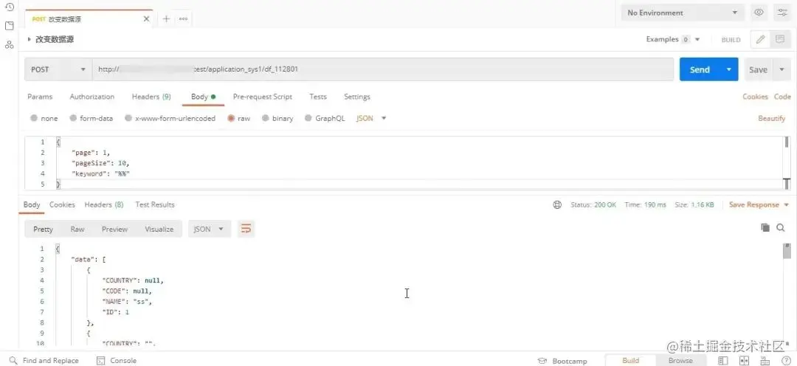This screenshot has height=366, width=797.
Task: Click the environment quick look eye icon
Action: [759, 13]
